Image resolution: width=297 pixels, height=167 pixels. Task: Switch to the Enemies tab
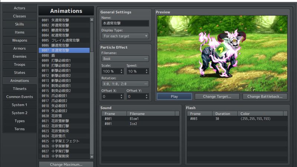pos(20,56)
